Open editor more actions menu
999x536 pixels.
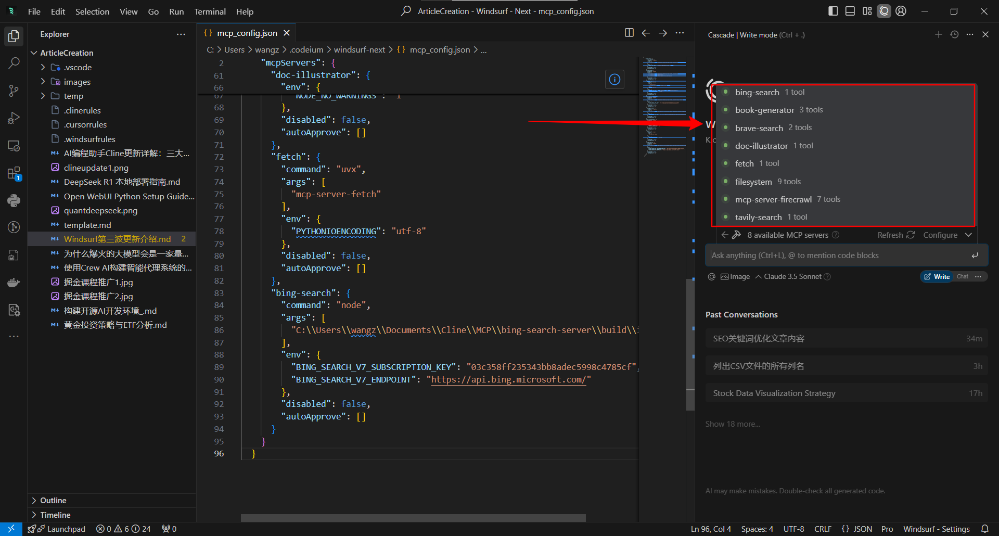[680, 33]
